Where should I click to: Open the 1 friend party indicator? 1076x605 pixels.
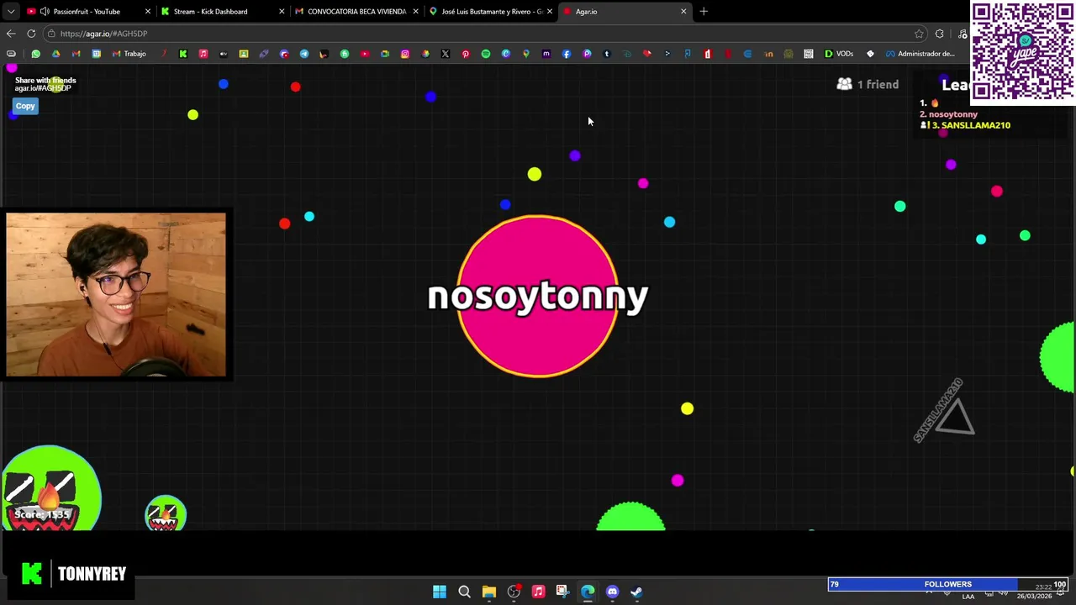(868, 84)
